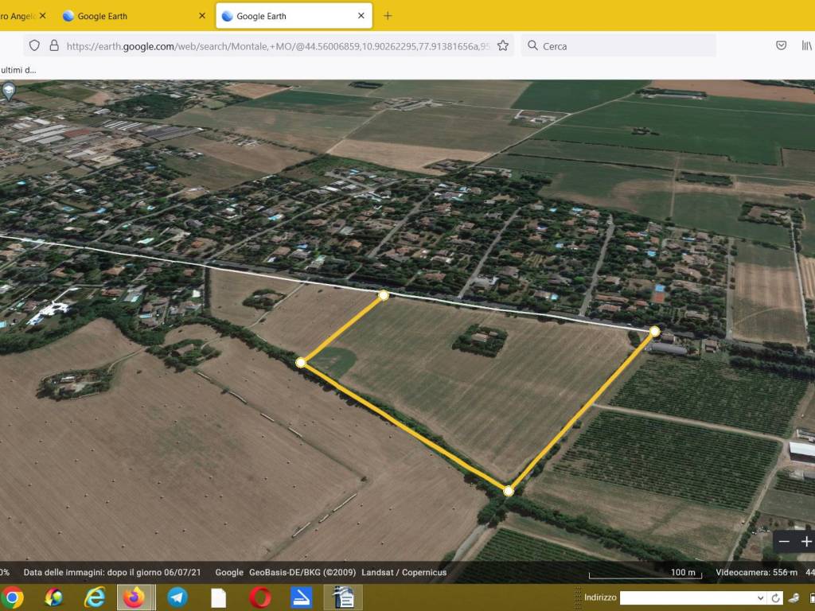Click in the Cerca search box

[618, 45]
